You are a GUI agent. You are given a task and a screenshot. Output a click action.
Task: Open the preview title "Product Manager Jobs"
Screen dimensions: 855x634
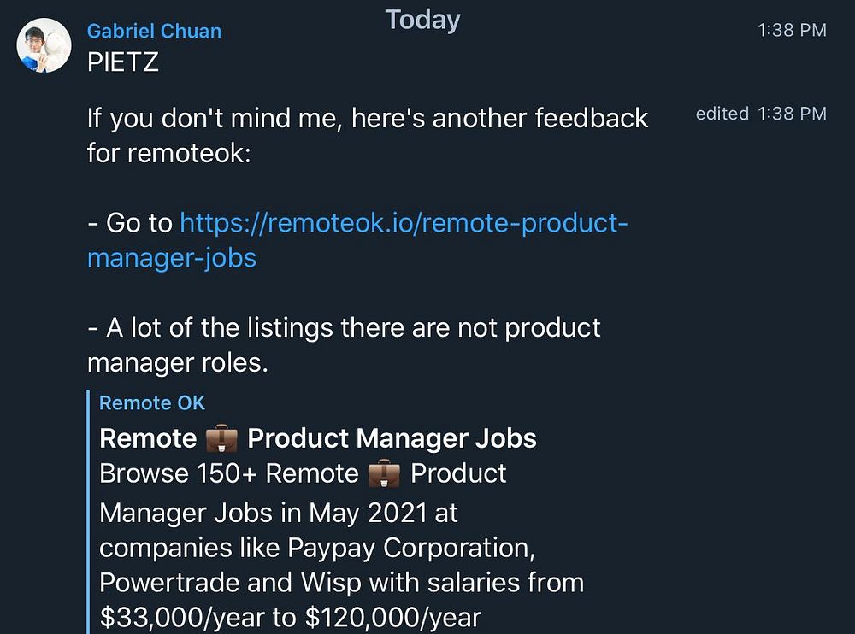pos(392,438)
